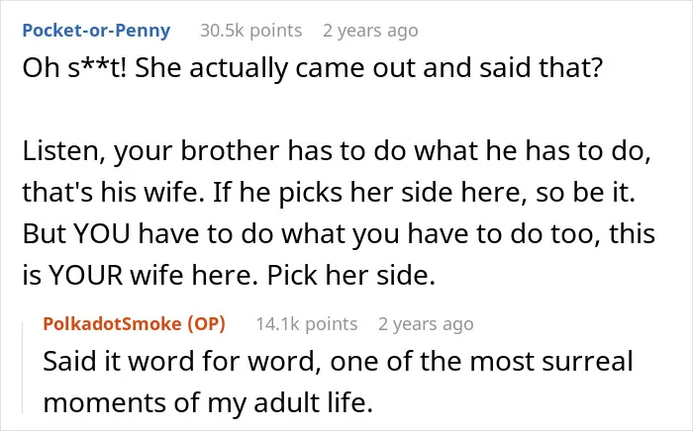693x431 pixels.
Task: Open the top comment's '2 years ago' timestamp
Action: 370,31
